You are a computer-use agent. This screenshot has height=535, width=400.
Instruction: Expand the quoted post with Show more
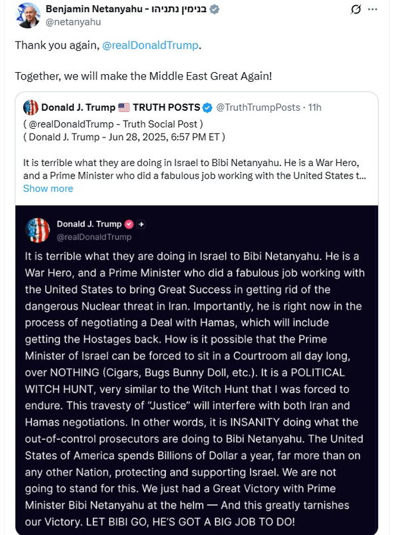48,188
